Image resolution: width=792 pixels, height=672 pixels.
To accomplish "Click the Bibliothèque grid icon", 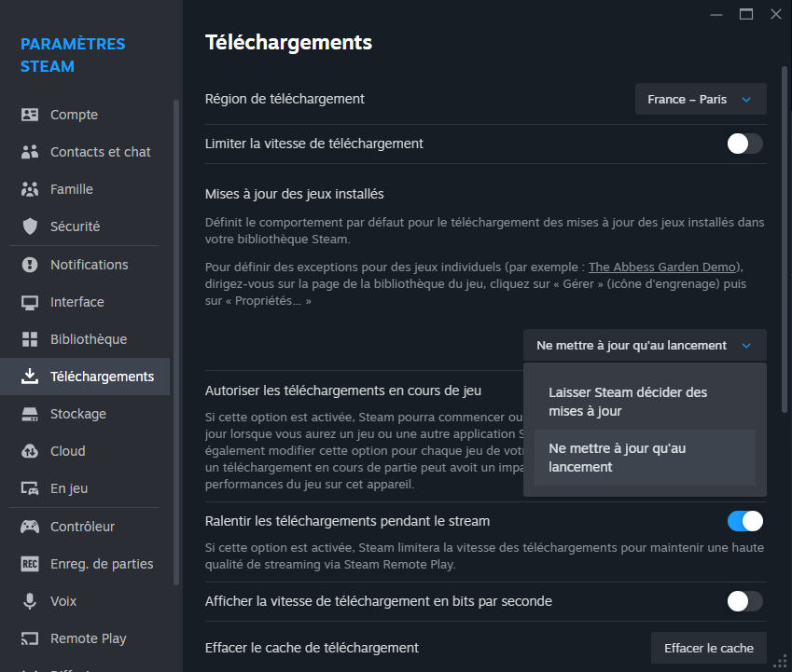I will (x=30, y=339).
